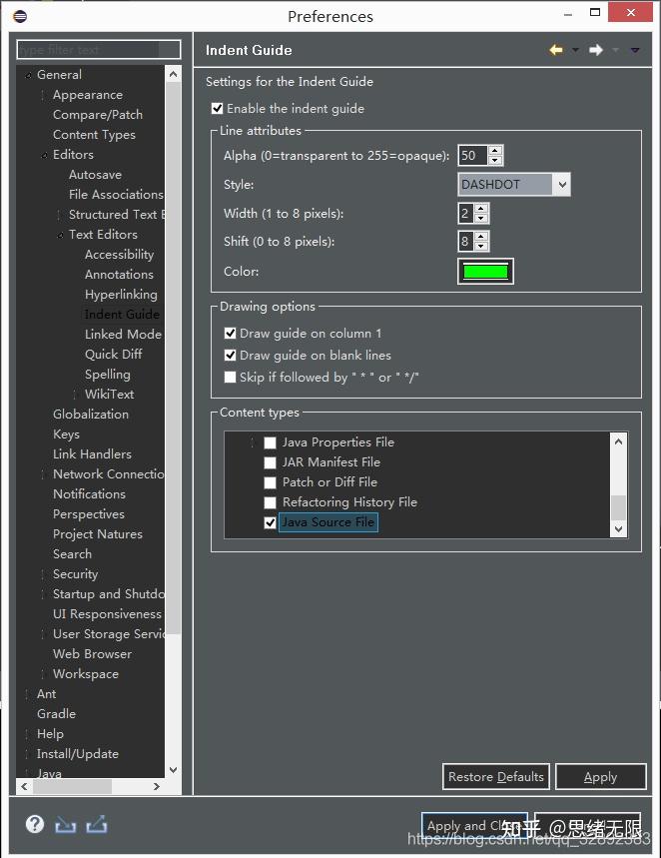Screen dimensions: 661x858
Task: Collapse the Text Editors tree node
Action: 61,235
